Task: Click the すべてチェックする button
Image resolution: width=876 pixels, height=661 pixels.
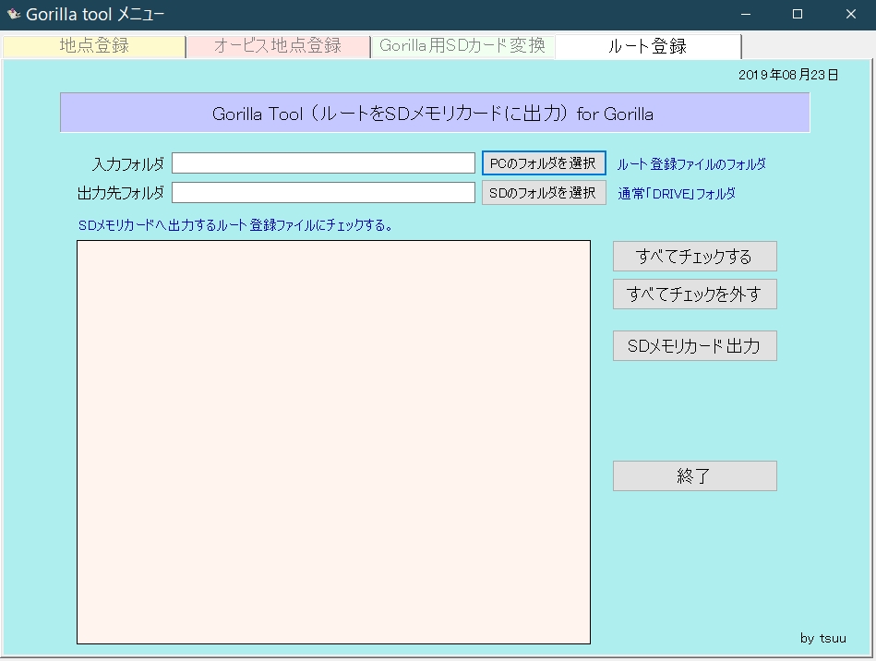Action: pos(694,257)
